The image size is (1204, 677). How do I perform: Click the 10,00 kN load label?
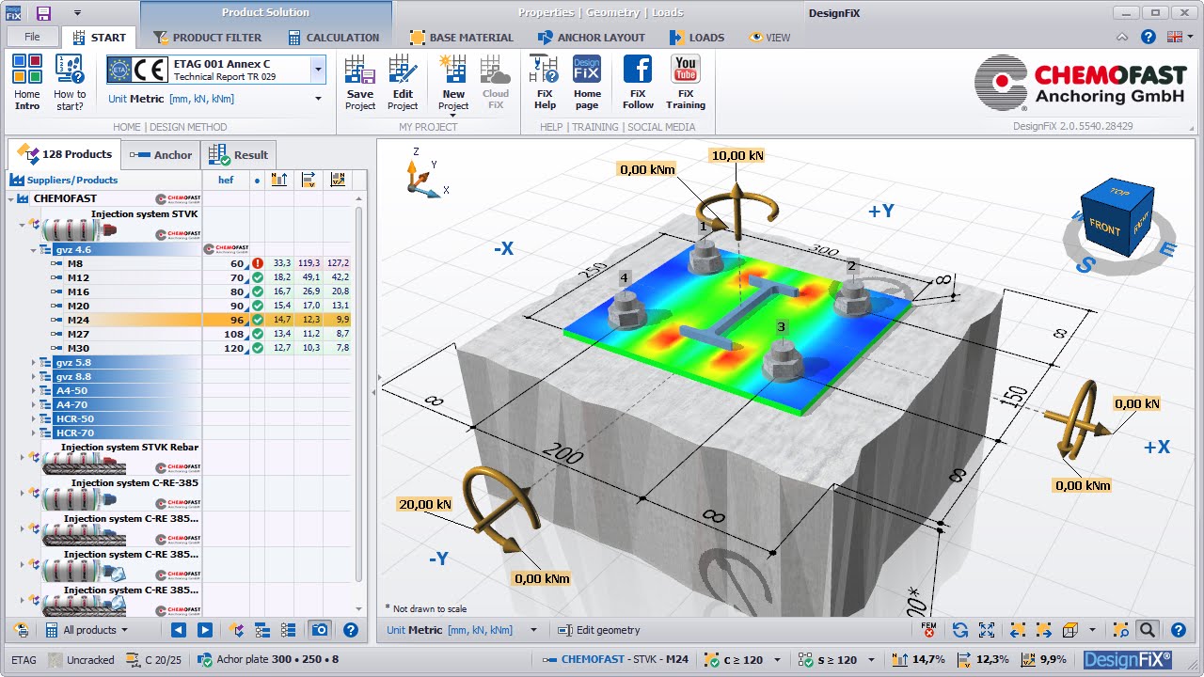coord(737,155)
